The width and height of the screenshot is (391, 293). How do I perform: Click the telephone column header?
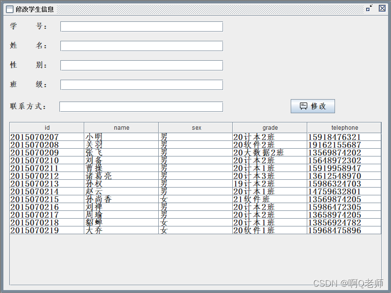tap(344, 128)
